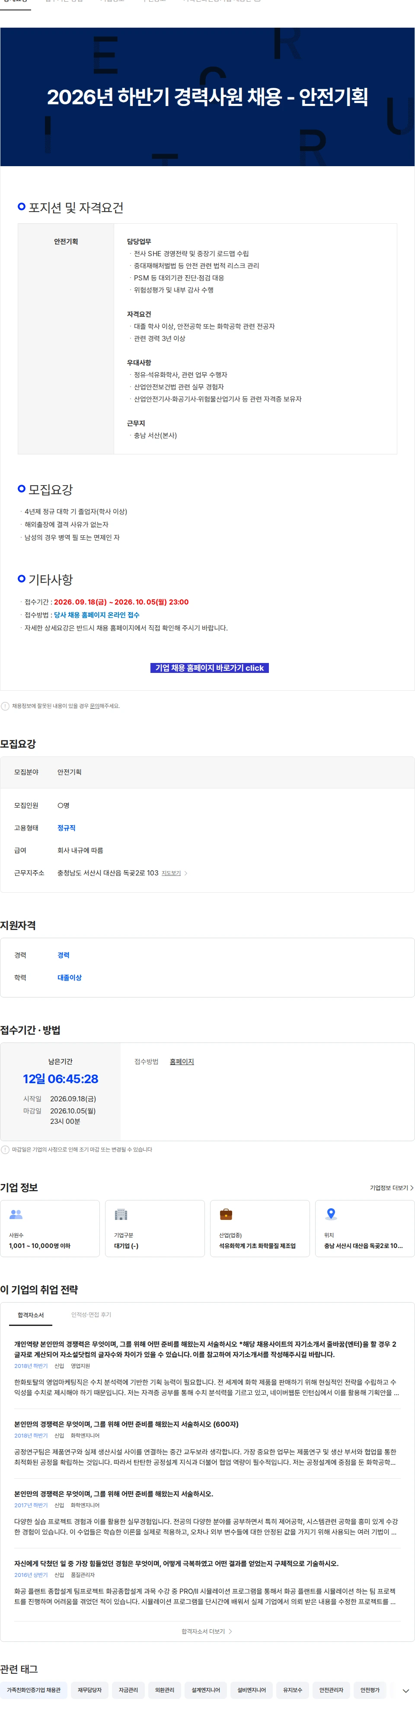Open the 사원수 1,001 ~ 10,000명 이하 card
Image resolution: width=415 pixels, height=1718 pixels.
(50, 1229)
